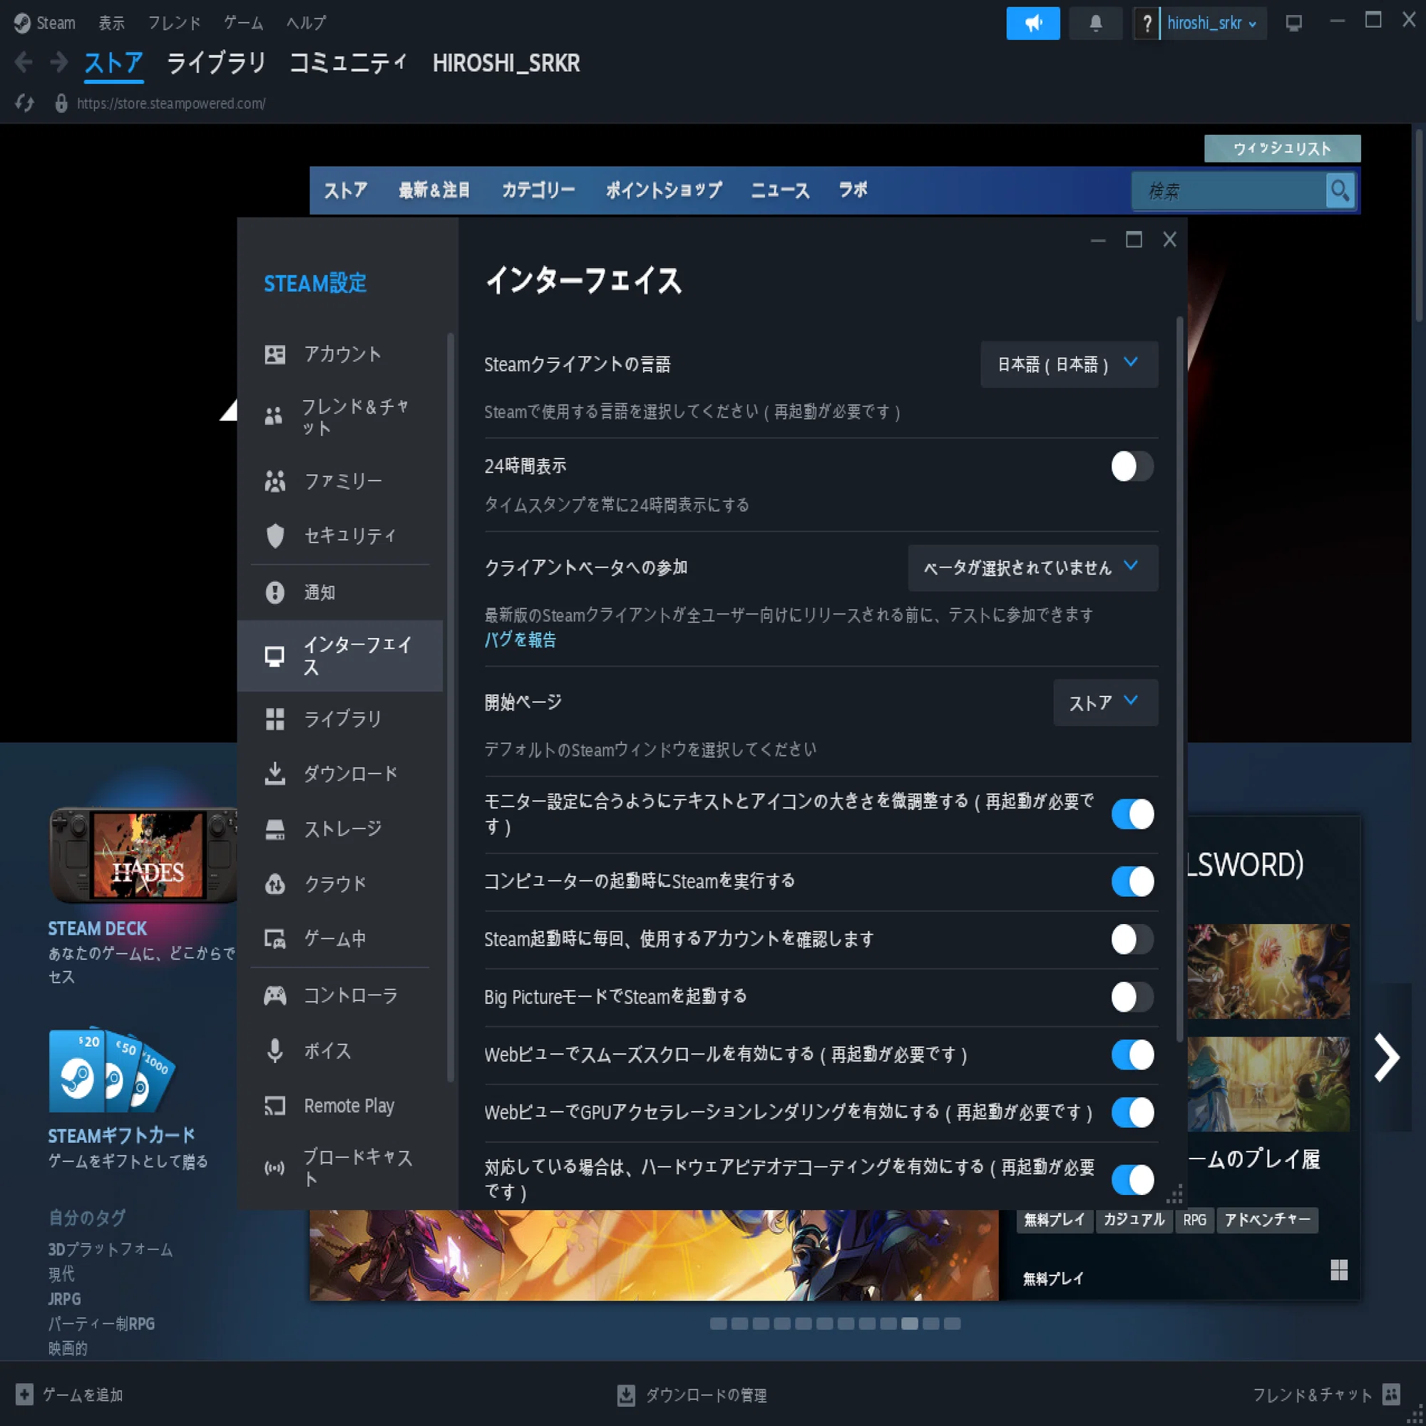Toggle Webビュー smooth scroll setting
Viewport: 1426px width, 1426px height.
pyautogui.click(x=1132, y=1055)
